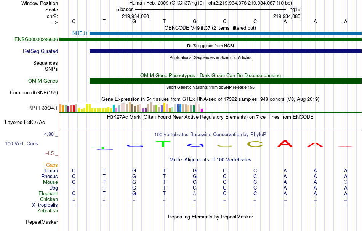Open Gene Expression in 54 tissues title

click(210, 99)
